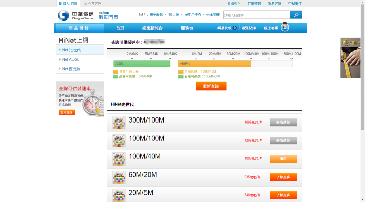Image resolution: width=365 pixels, height=202 pixels.
Task: Select HiNet ADSL in sidebar
Action: 80,59
